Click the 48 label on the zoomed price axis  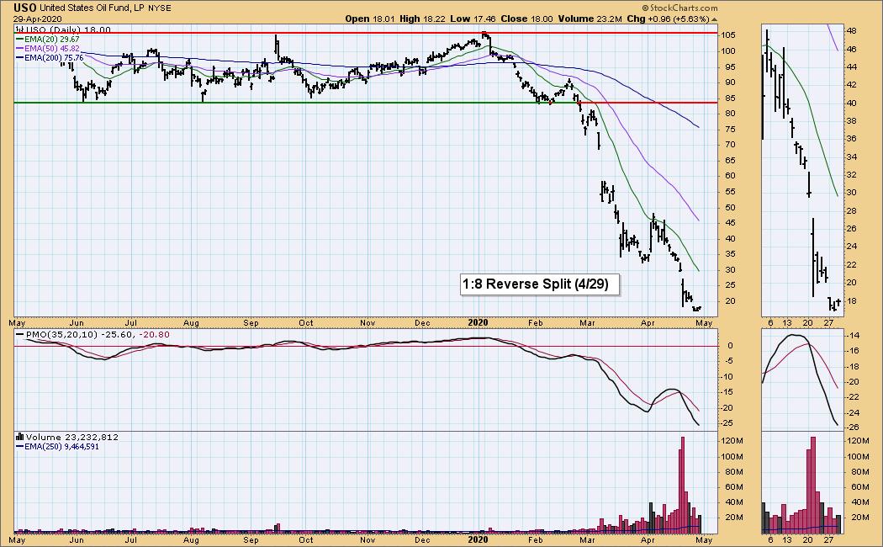click(851, 31)
